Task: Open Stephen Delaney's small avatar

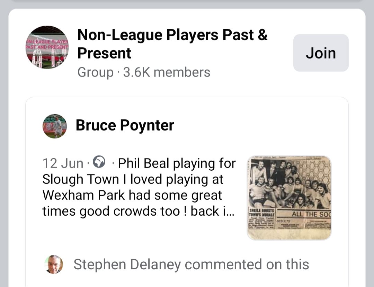Action: [54, 264]
